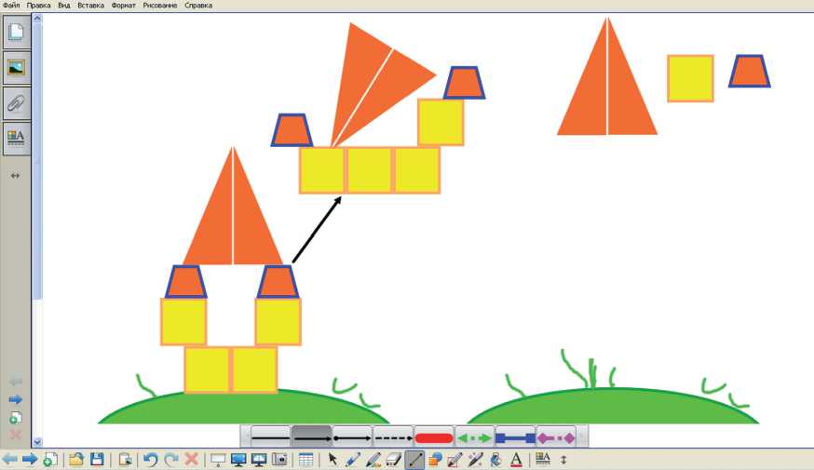Viewport: 814px width, 470px height.
Task: Select the black arrow drawn on canvas
Action: (316, 229)
